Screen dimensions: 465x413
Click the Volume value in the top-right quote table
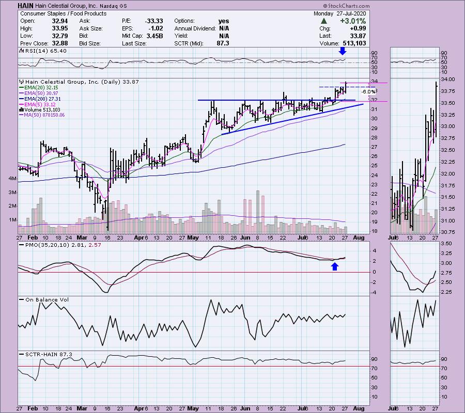(x=354, y=43)
